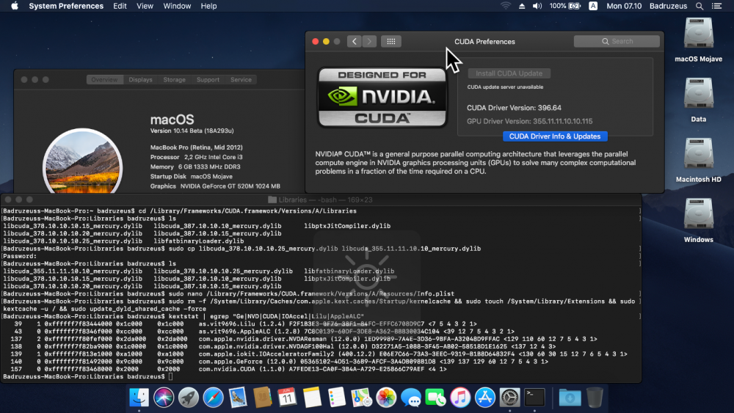Open Messages bubble icon in dock
734x413 pixels.
tap(411, 398)
